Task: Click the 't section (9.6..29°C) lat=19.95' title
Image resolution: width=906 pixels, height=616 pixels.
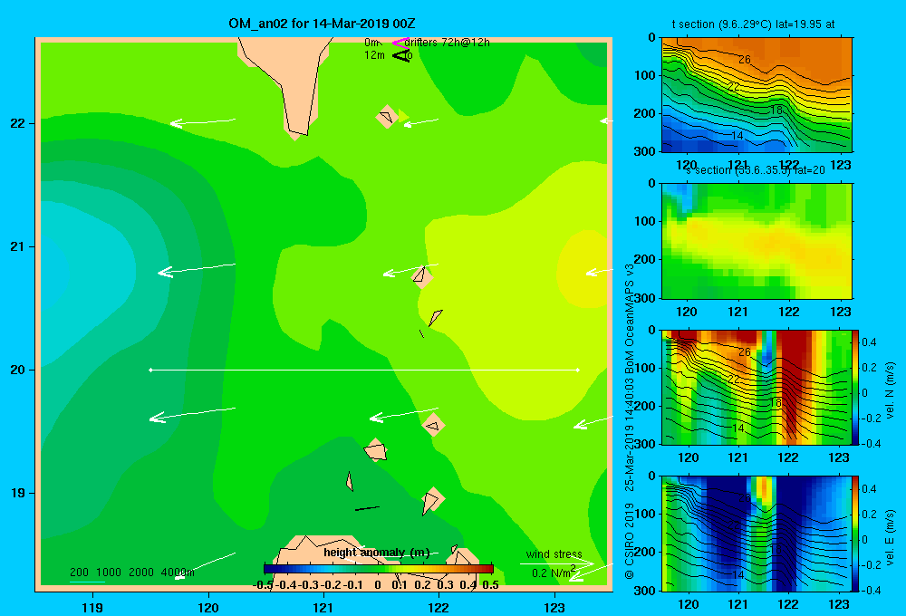Action: coord(753,24)
